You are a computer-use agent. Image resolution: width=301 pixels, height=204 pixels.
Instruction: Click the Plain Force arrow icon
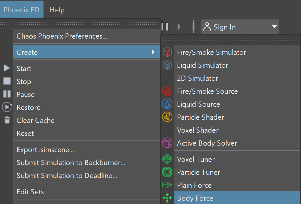click(167, 185)
